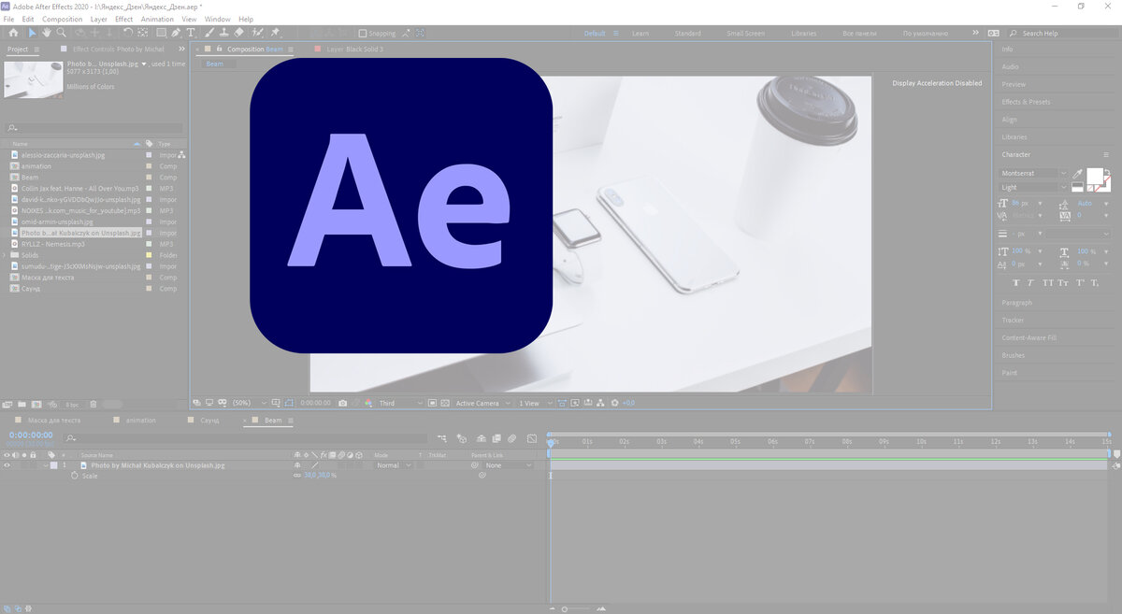This screenshot has height=614, width=1122.
Task: Switch to the animation timeline tab
Action: pyautogui.click(x=141, y=421)
